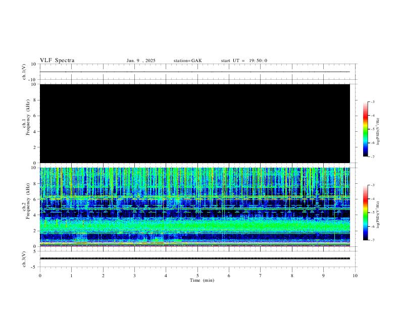Click the "-5" tick of the ch.3(V) axis
This screenshot has width=400, height=309.
point(34,267)
